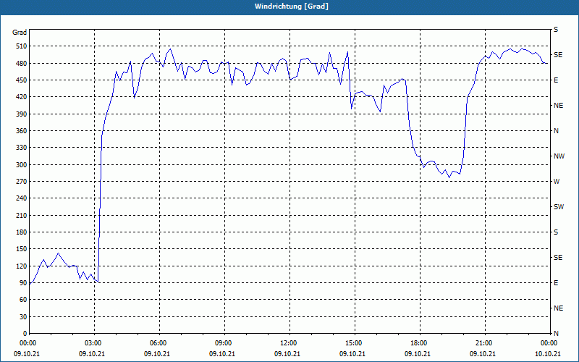579x362 pixels.
Task: Click the 30 y-axis value
Action: 23,316
